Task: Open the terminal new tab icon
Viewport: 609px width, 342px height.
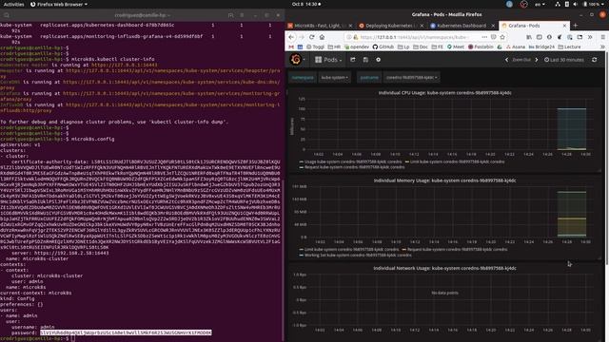Action: coord(230,15)
